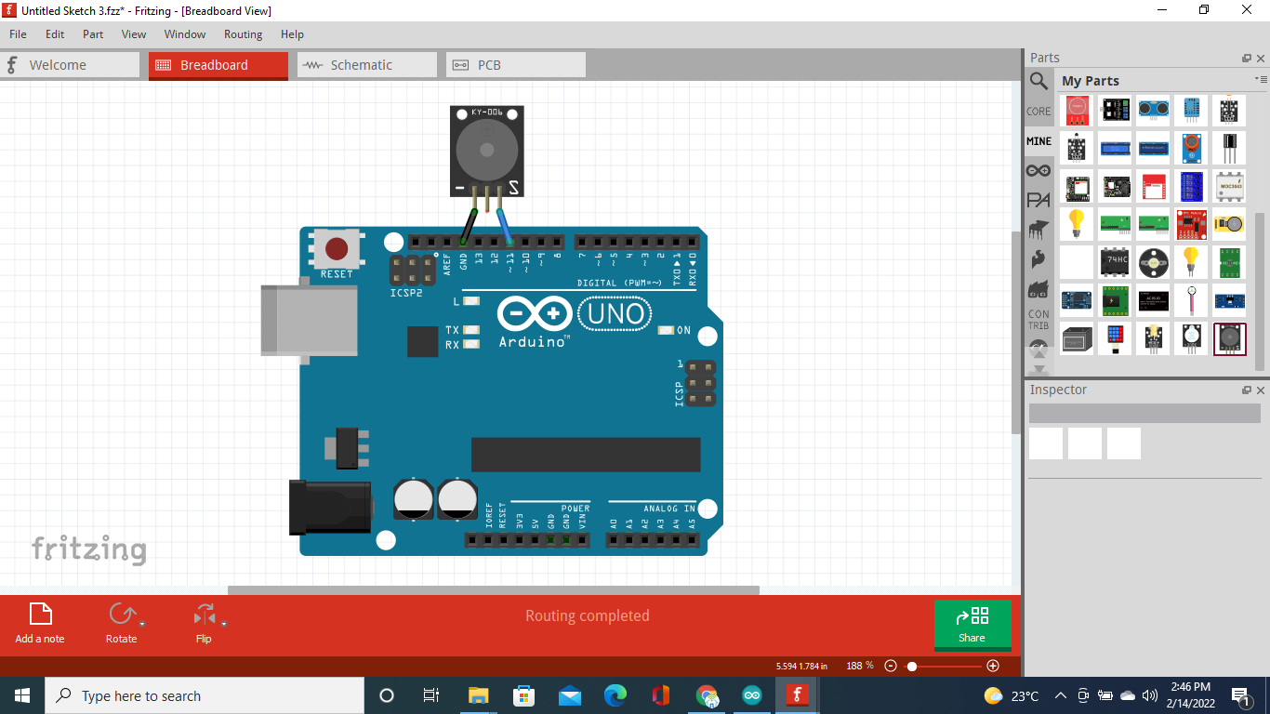Screen dimensions: 1270x714
Task: Click the zoom in plus icon
Action: pos(993,666)
